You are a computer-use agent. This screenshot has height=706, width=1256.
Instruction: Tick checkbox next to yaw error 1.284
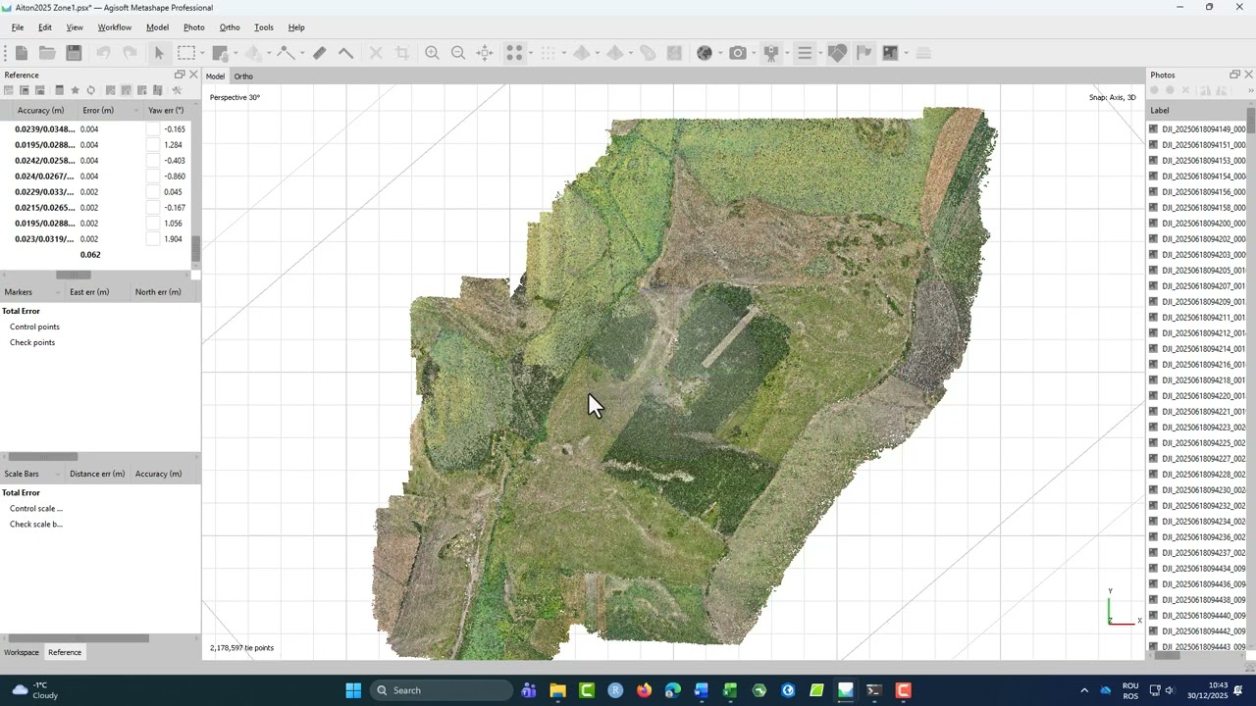click(153, 145)
